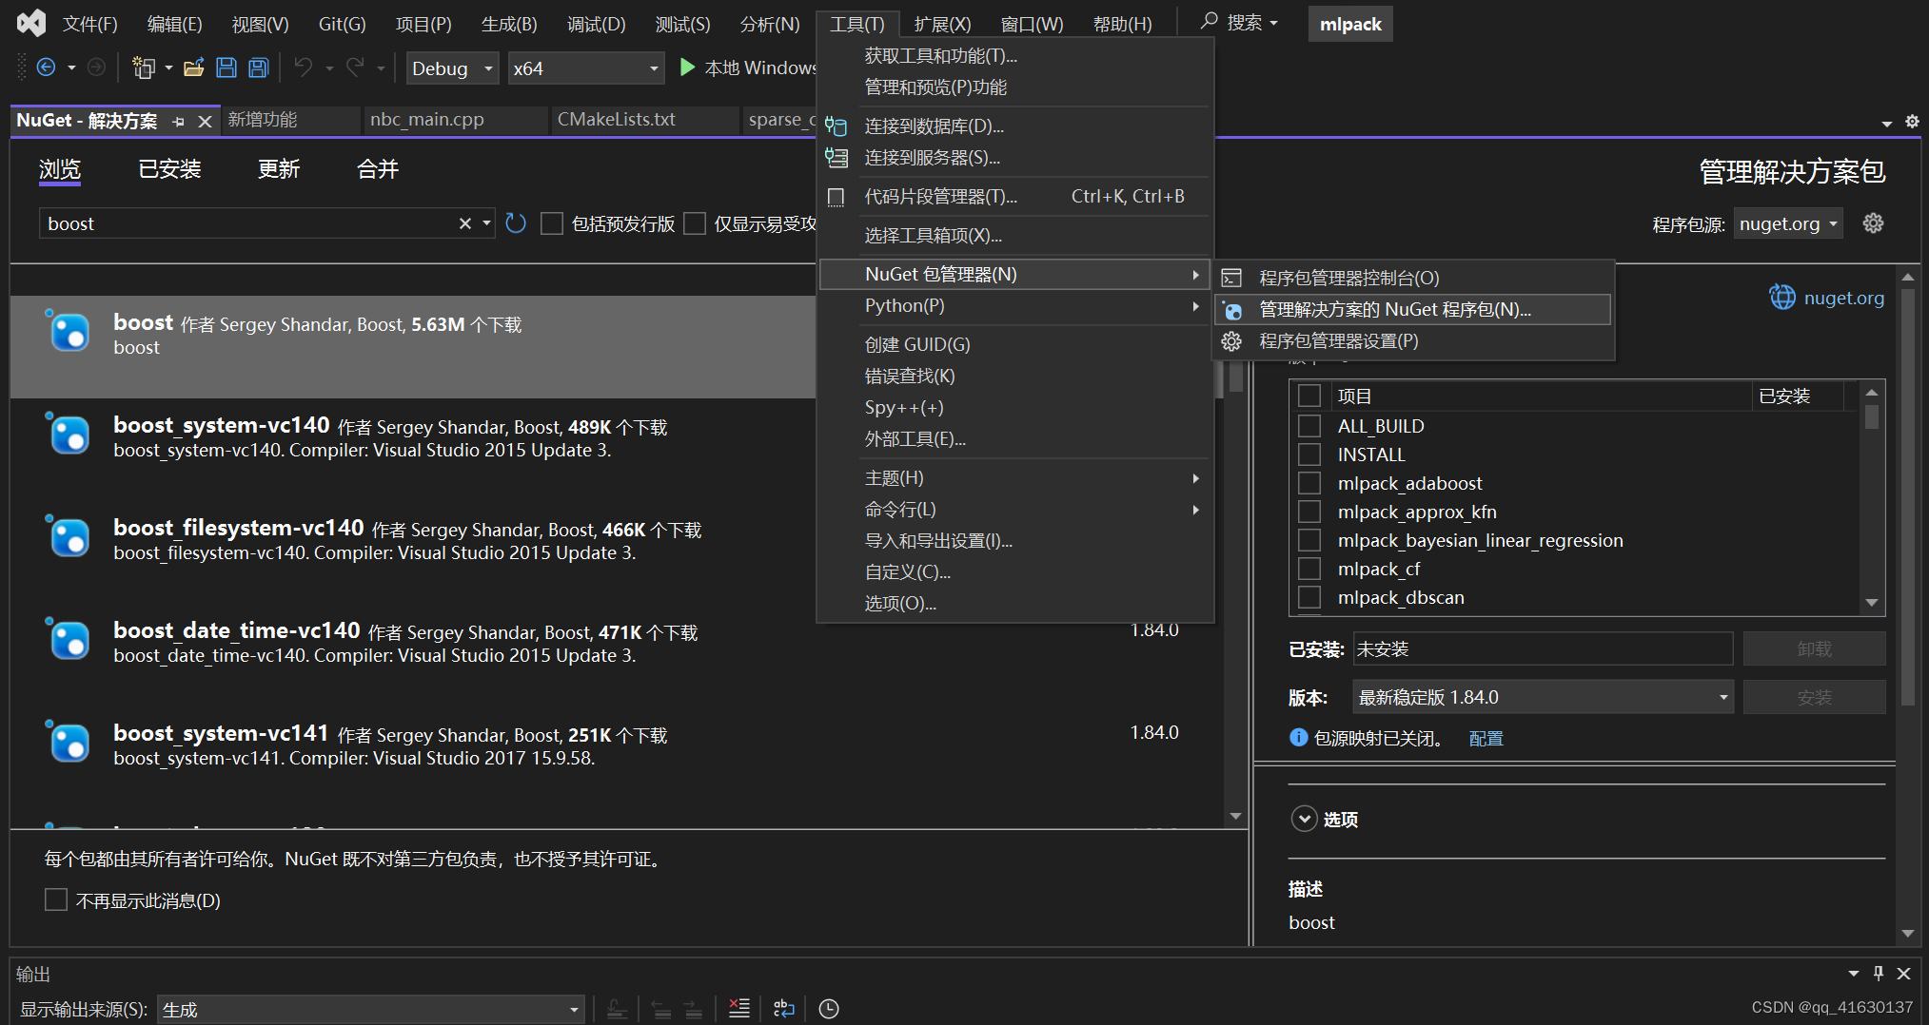Open the version 1.84.0 dropdown
The height and width of the screenshot is (1025, 1929).
coord(1543,697)
